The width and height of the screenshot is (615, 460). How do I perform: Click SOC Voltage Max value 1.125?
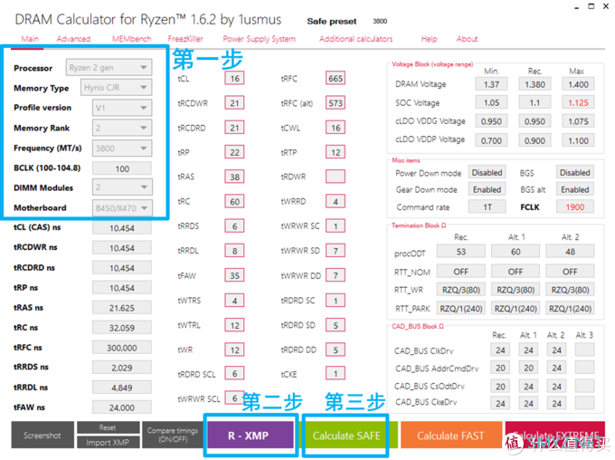[x=578, y=102]
